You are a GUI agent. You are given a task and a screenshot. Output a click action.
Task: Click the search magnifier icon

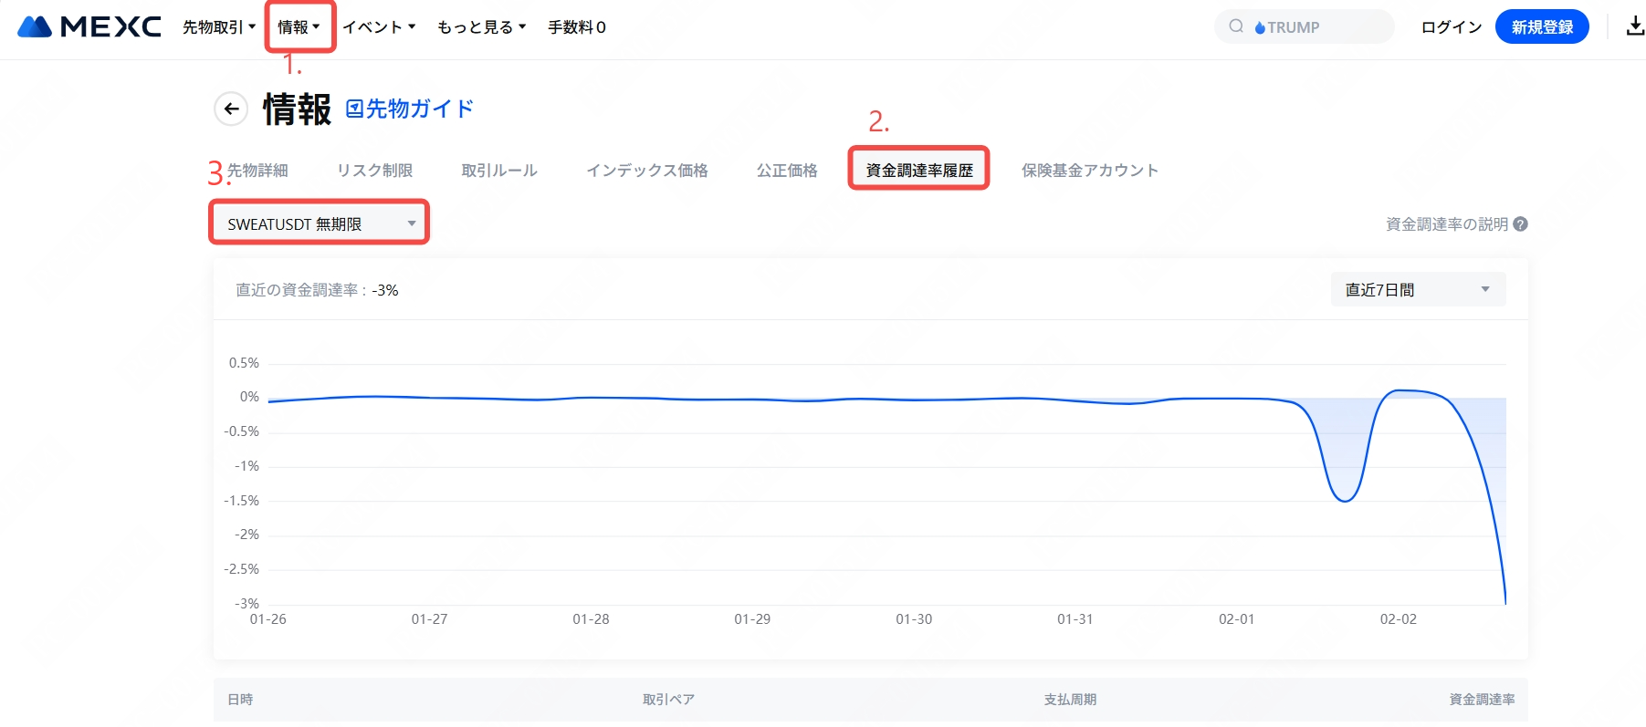(1236, 26)
